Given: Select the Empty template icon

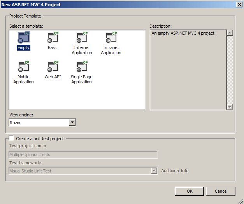Looking at the screenshot, I should point(24,37).
